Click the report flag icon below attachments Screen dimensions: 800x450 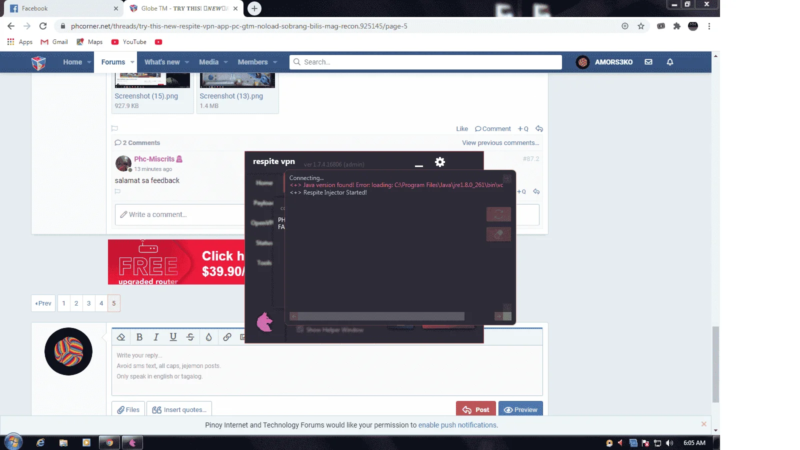114,128
